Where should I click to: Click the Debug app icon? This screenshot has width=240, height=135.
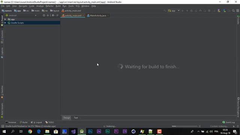pyautogui.click(x=192, y=11)
